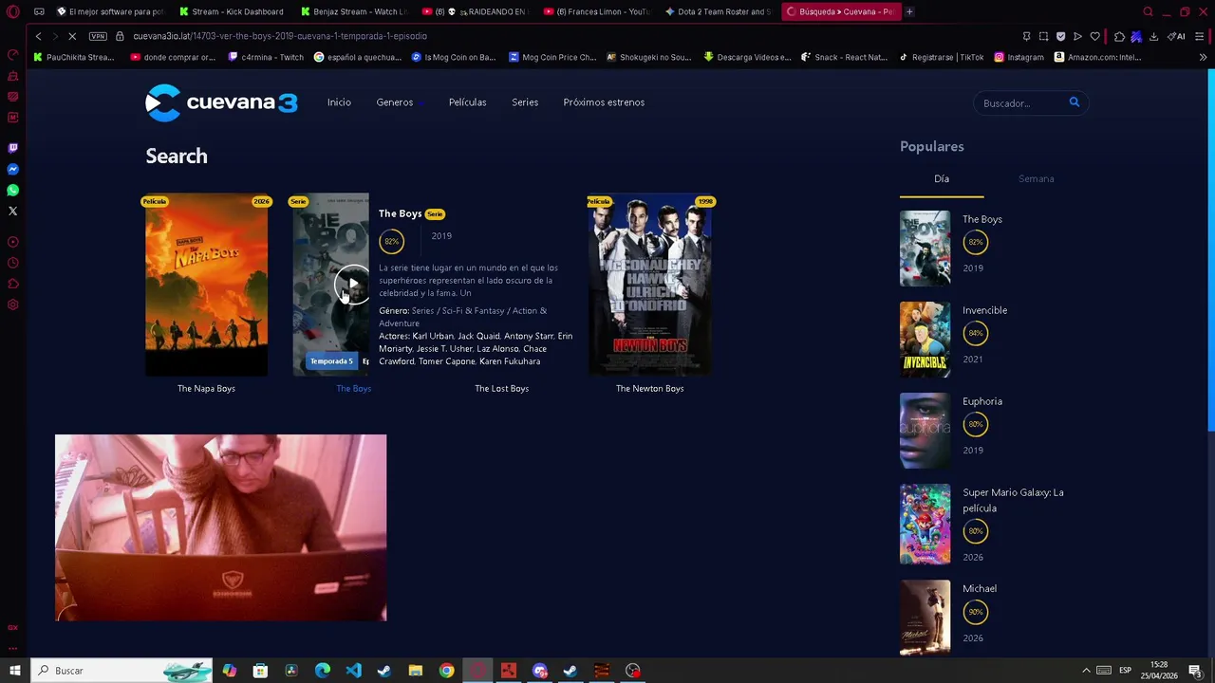1215x683 pixels.
Task: Go to the Inicio menu item
Action: click(339, 102)
